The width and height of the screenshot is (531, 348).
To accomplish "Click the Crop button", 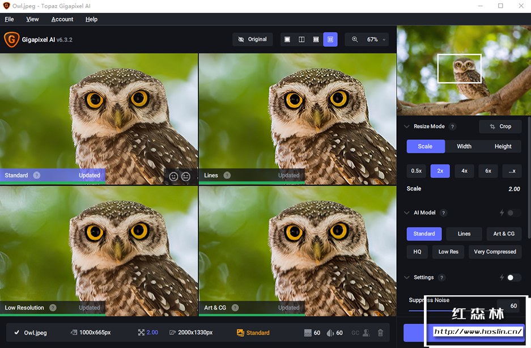I will pos(500,126).
